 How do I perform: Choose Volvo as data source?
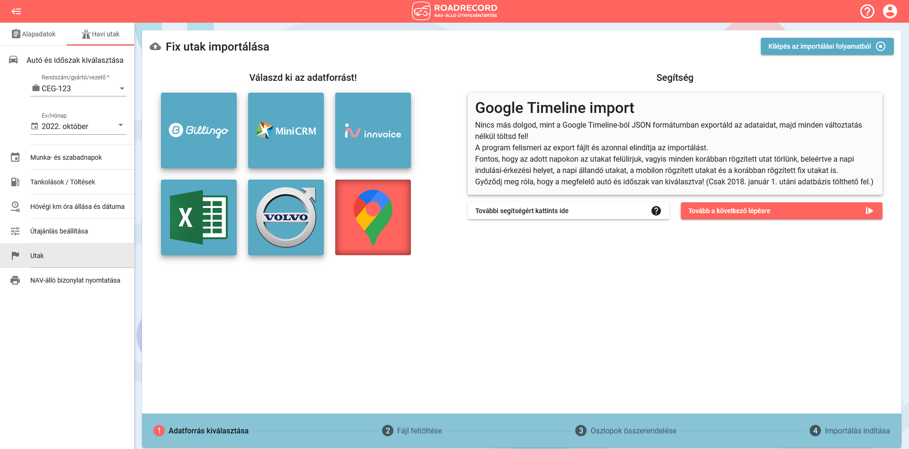pos(286,217)
